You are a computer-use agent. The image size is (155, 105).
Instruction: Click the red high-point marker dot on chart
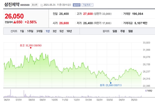[31, 48]
